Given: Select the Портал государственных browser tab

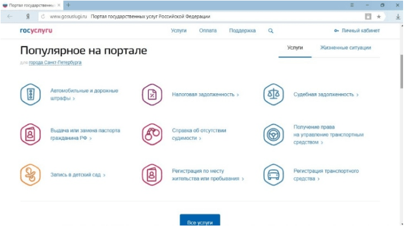Looking at the screenshot, I should [x=31, y=5].
